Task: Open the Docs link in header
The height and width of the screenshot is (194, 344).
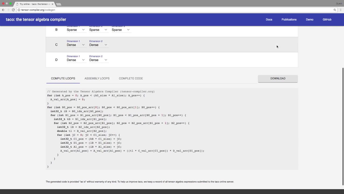Action: (269, 19)
